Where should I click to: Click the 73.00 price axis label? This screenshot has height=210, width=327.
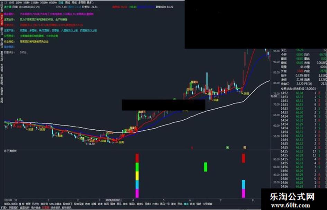(x=274, y=96)
